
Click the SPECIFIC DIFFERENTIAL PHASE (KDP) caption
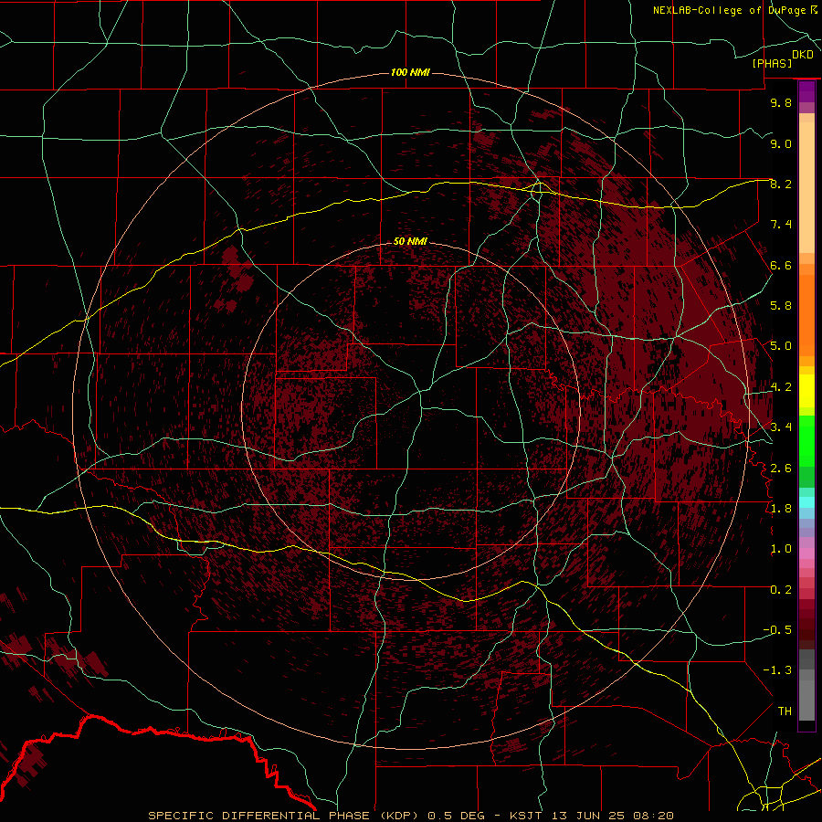[x=283, y=816]
